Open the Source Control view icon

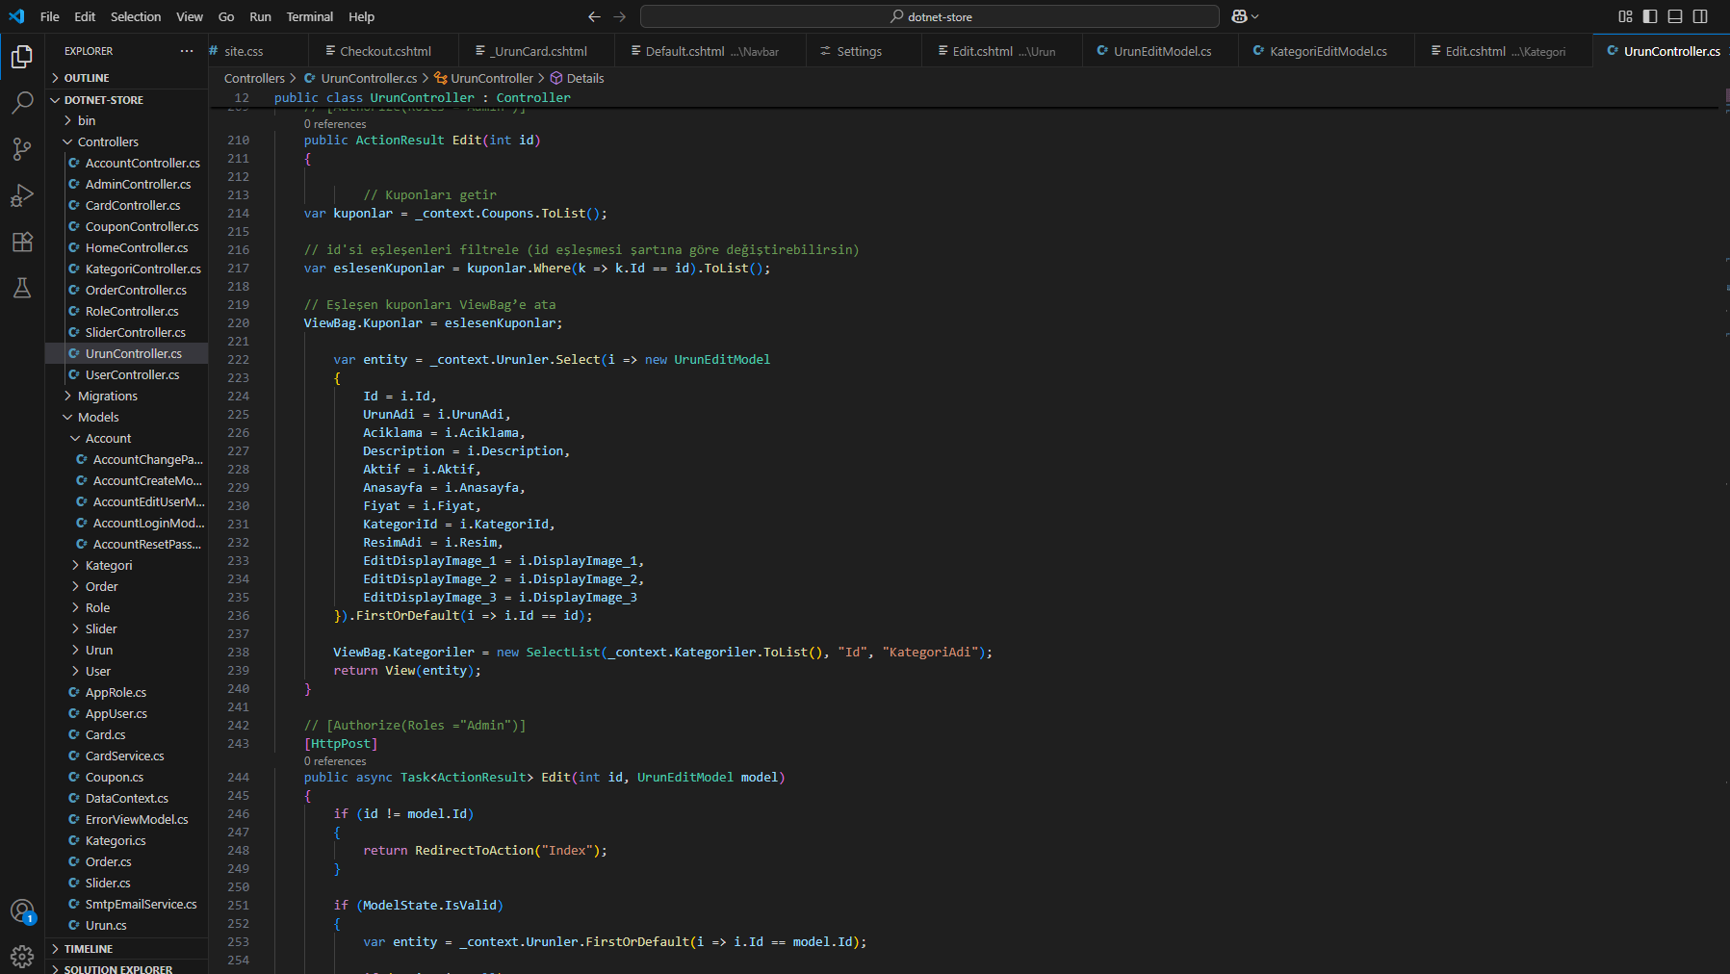22,148
